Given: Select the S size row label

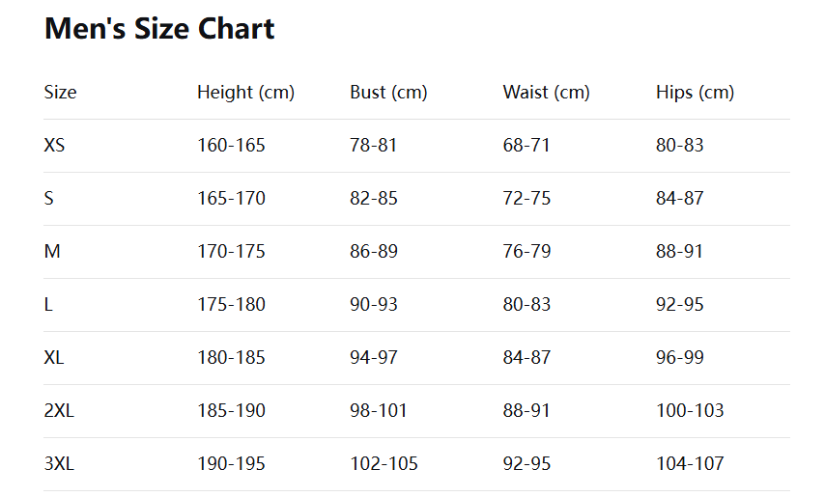Looking at the screenshot, I should [49, 199].
